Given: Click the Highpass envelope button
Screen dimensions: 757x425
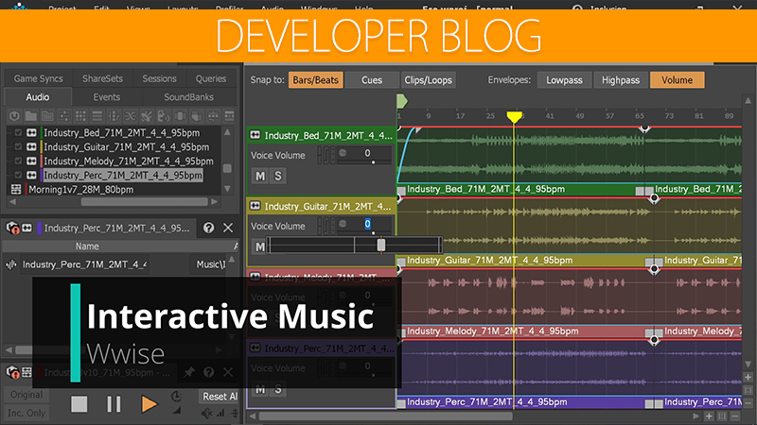Looking at the screenshot, I should tap(621, 80).
